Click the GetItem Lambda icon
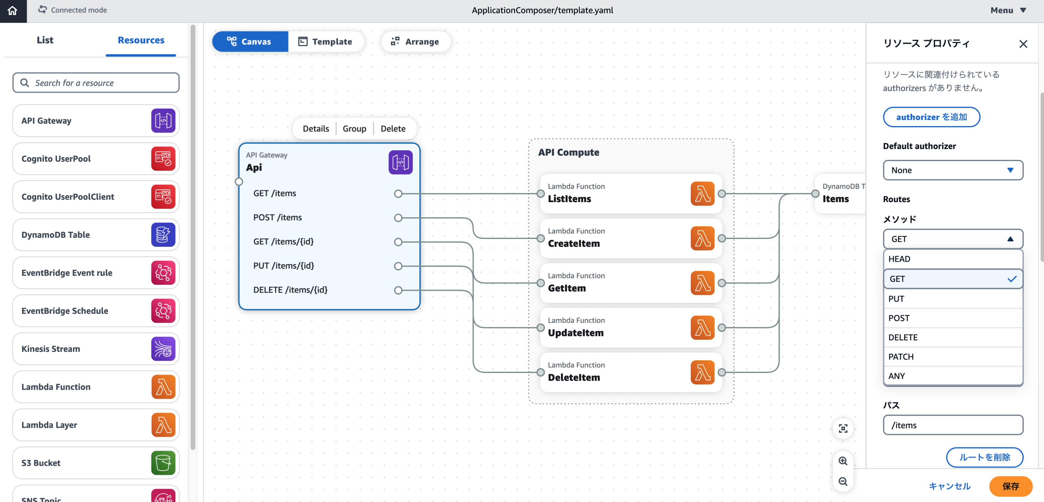This screenshot has width=1044, height=502. 702,283
